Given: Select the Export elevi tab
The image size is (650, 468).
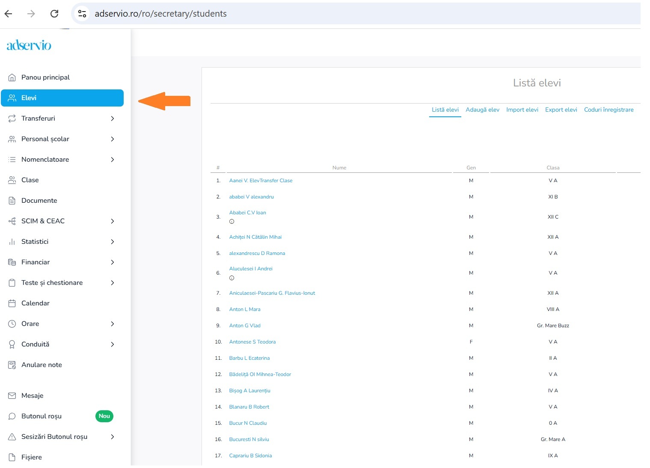Looking at the screenshot, I should (561, 110).
